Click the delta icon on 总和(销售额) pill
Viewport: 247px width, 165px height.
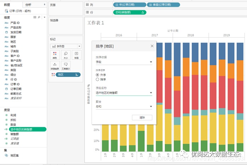(143, 12)
